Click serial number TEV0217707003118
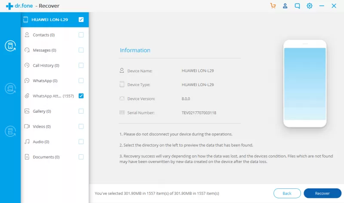Image resolution: width=344 pixels, height=203 pixels. point(199,113)
